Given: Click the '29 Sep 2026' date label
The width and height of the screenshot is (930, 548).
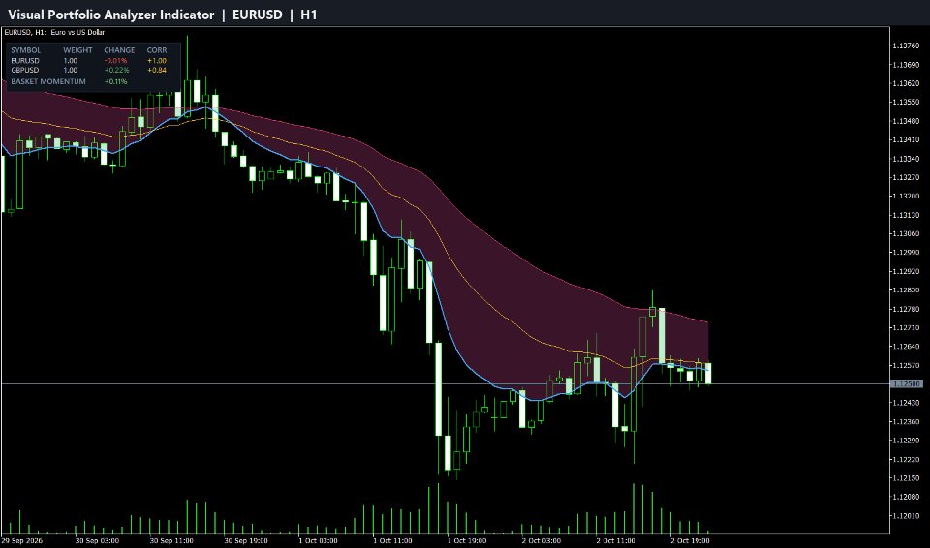Looking at the screenshot, I should click(x=21, y=541).
